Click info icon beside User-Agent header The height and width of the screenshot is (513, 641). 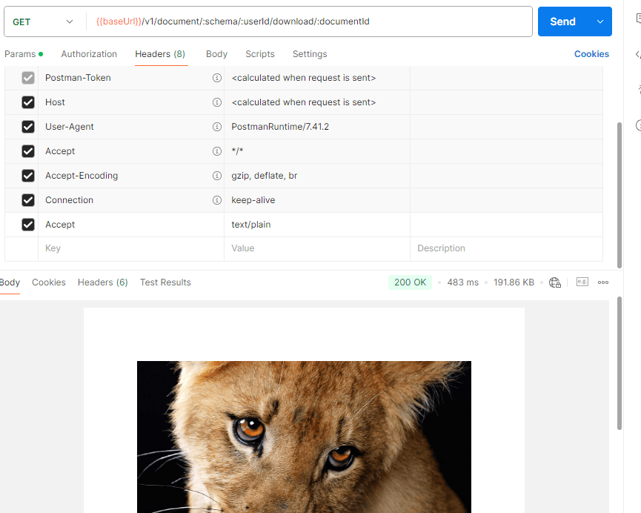pos(216,126)
